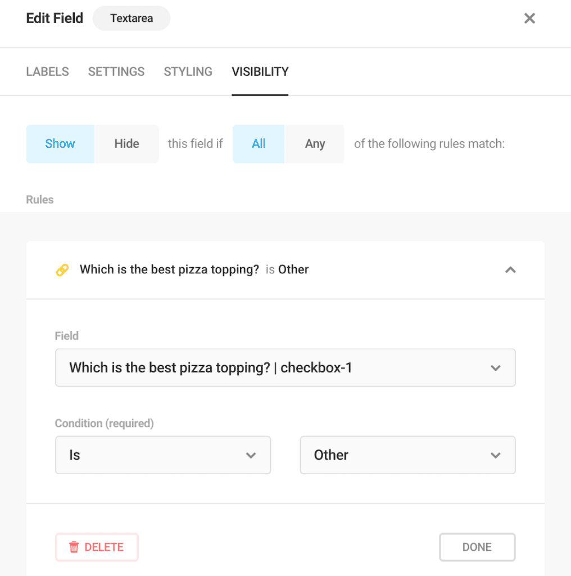Click the Rules section label
The image size is (571, 576).
pos(39,200)
